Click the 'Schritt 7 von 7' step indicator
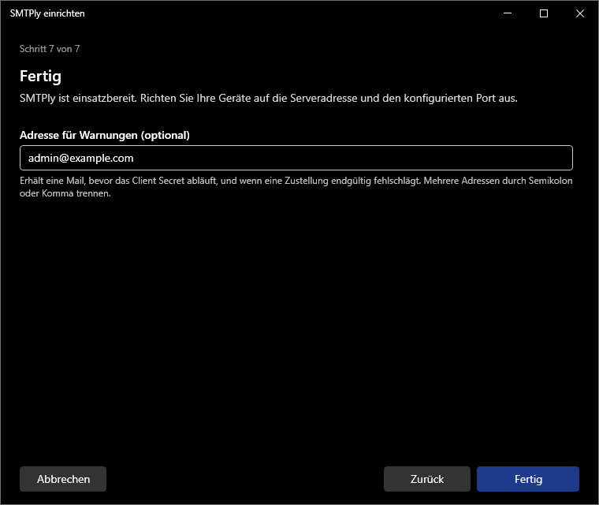This screenshot has width=599, height=505. (x=50, y=49)
